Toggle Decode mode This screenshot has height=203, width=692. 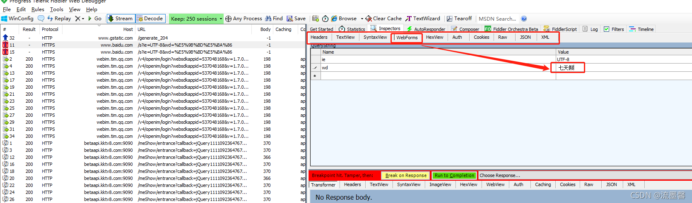pyautogui.click(x=150, y=19)
